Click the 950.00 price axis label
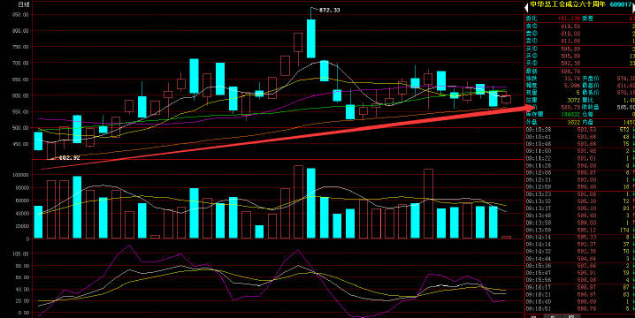The height and width of the screenshot is (318, 635). [x=20, y=14]
